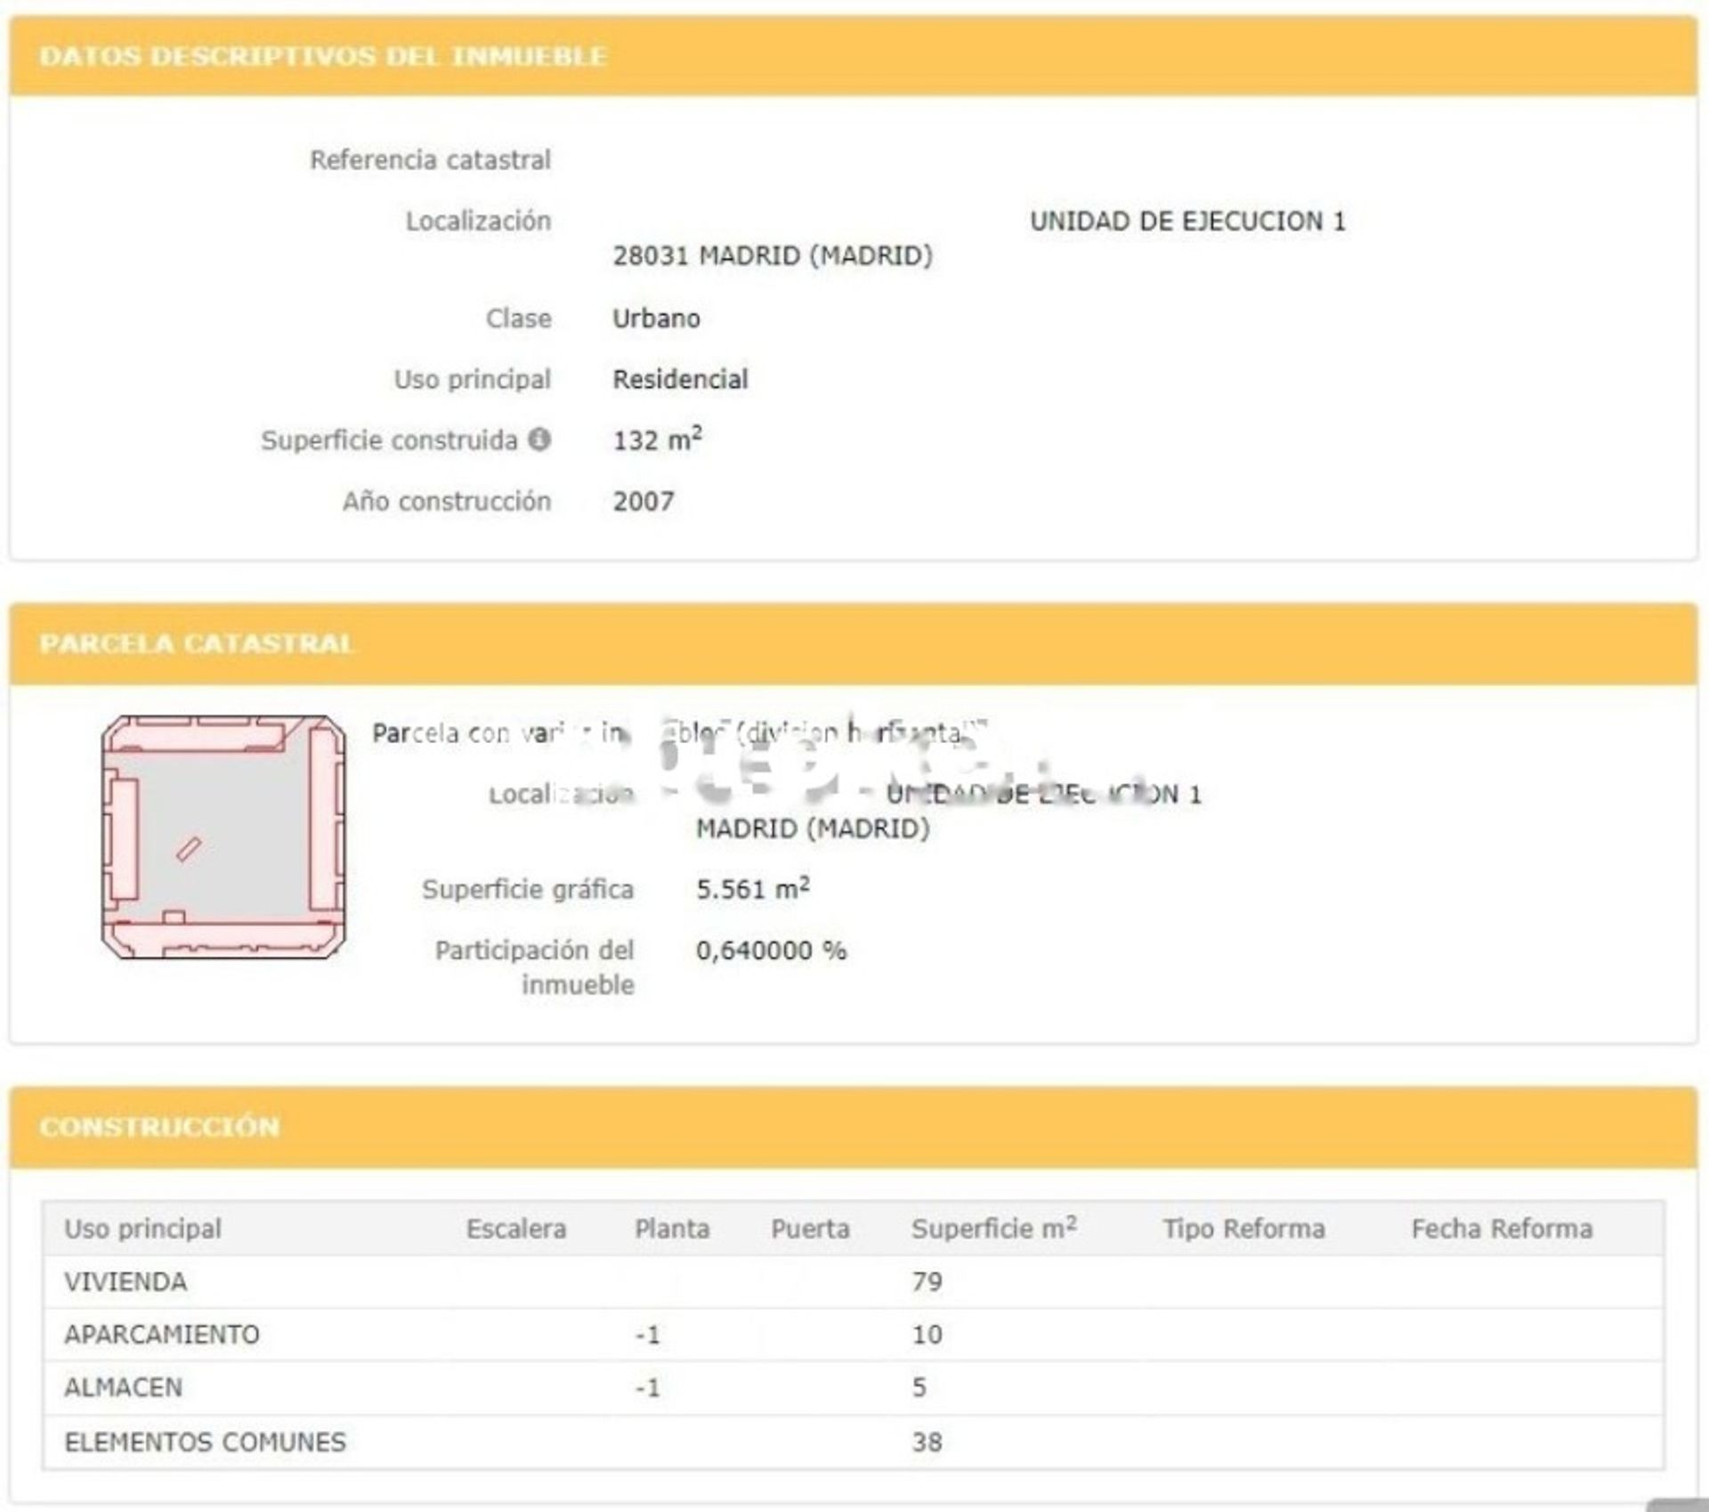Click the Referencia catastral label

[x=431, y=160]
